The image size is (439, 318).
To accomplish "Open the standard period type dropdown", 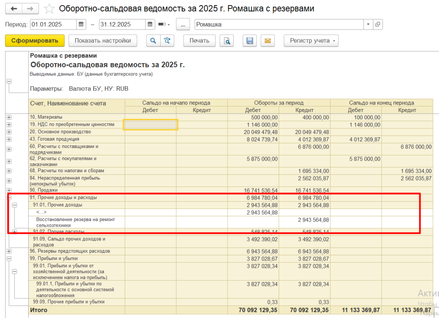I will point(164,24).
